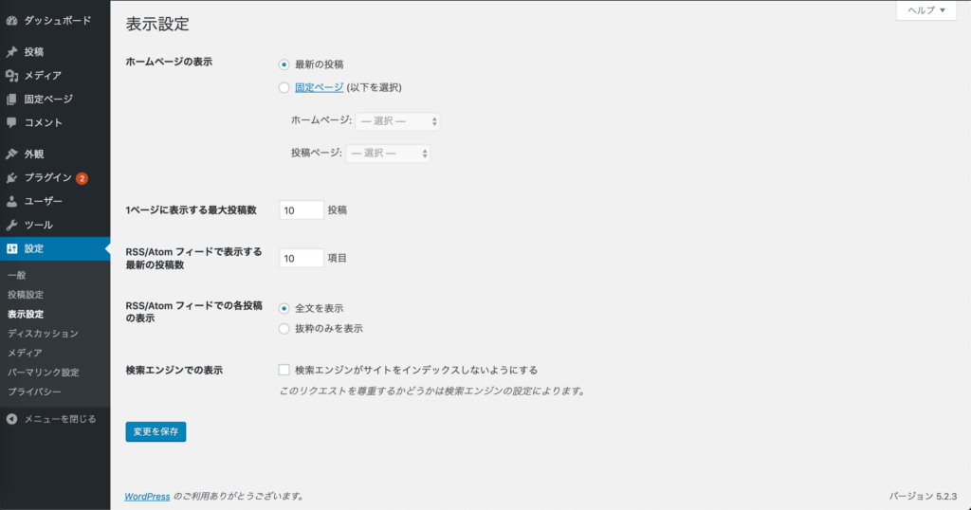Click the バージョン 5.2.3 footer text
Image resolution: width=971 pixels, height=510 pixels.
click(x=923, y=497)
